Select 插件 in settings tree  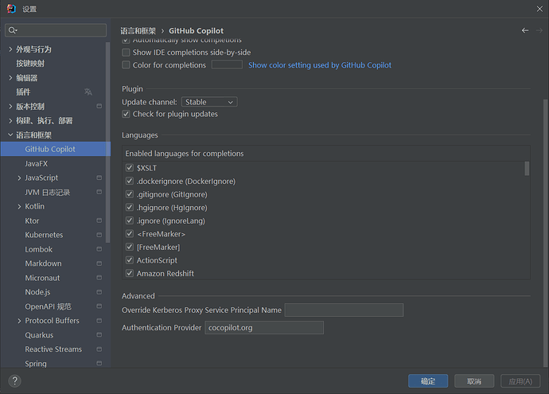tap(23, 92)
